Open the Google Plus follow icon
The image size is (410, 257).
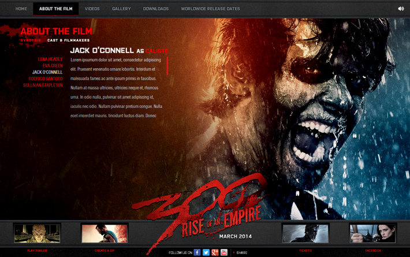click(x=215, y=252)
